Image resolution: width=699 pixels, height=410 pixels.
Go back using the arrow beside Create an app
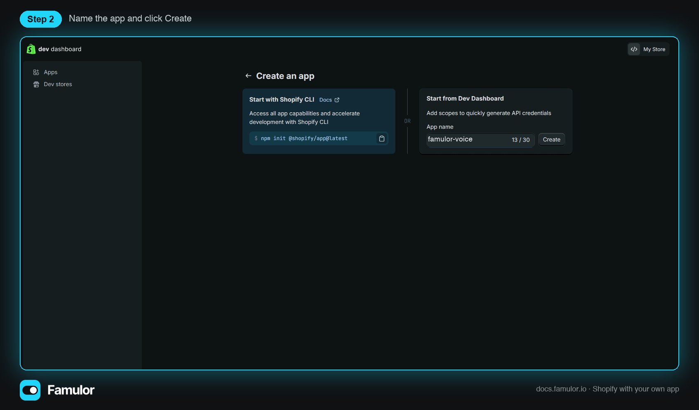[x=248, y=76]
